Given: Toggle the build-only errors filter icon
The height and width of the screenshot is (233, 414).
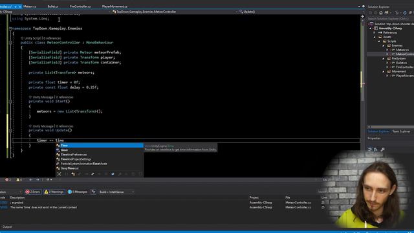Looking at the screenshot, I should pyautogui.click(x=93, y=192).
